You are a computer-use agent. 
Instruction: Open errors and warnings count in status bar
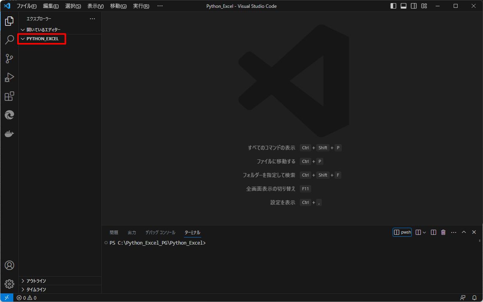click(x=27, y=298)
